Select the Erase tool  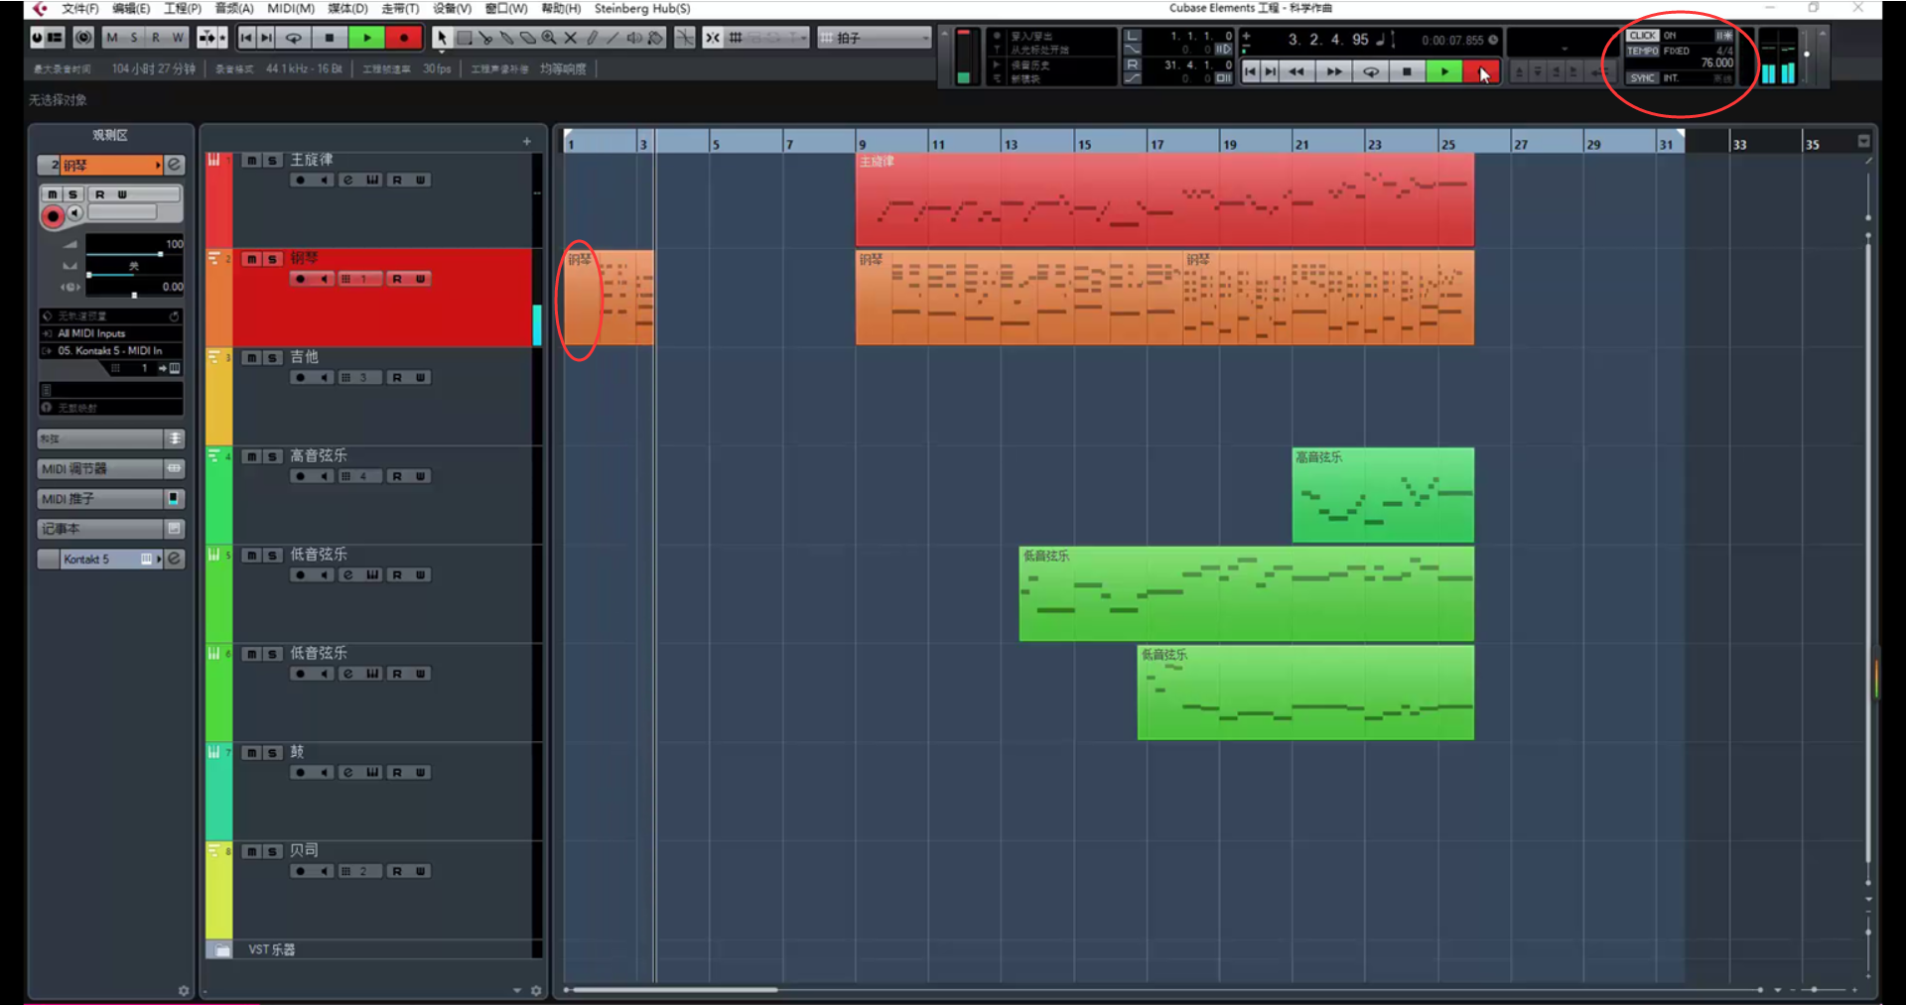coord(528,38)
